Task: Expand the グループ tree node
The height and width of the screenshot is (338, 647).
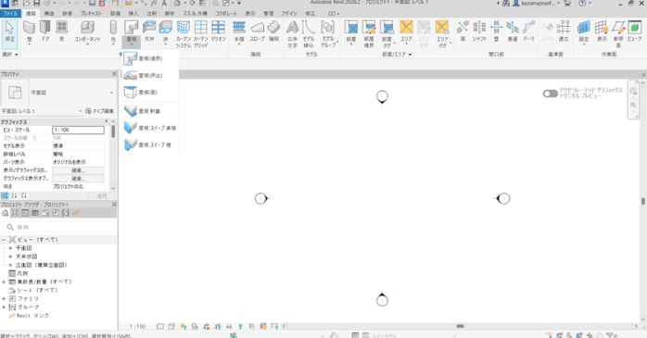Action: [4, 307]
